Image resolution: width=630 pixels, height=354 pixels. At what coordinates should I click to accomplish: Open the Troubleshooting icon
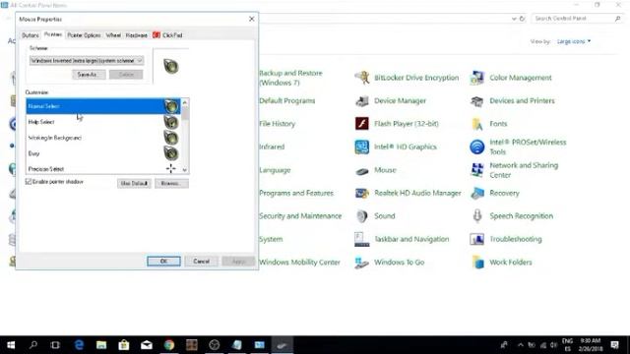476,239
